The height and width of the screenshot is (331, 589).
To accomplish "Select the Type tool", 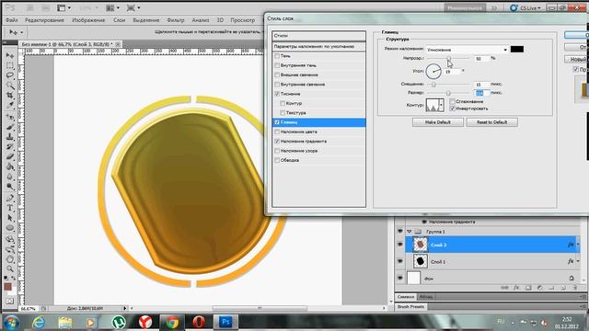I will point(10,208).
